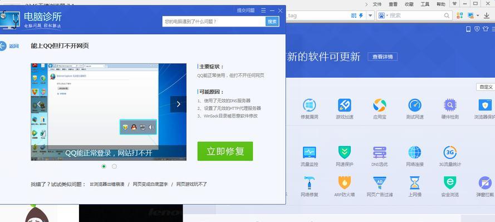Expand the screenshot tool dropdown arrow
The image size is (495, 222).
click(478, 16)
